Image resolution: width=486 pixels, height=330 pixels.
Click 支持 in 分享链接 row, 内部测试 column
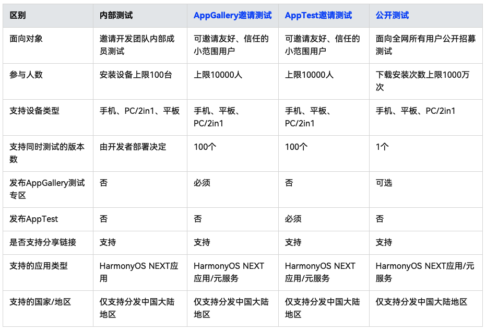(x=108, y=242)
